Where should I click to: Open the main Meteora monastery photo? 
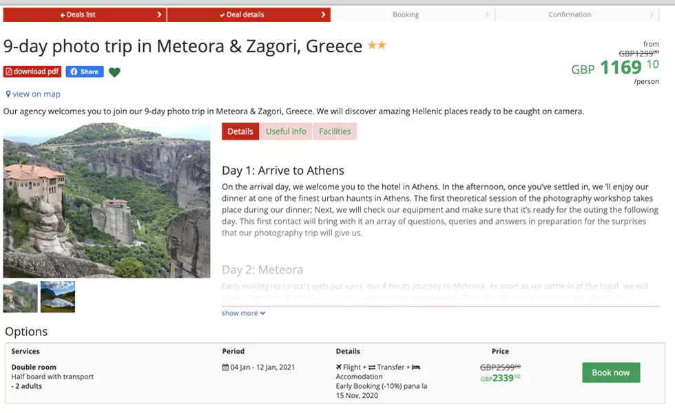coord(107,200)
